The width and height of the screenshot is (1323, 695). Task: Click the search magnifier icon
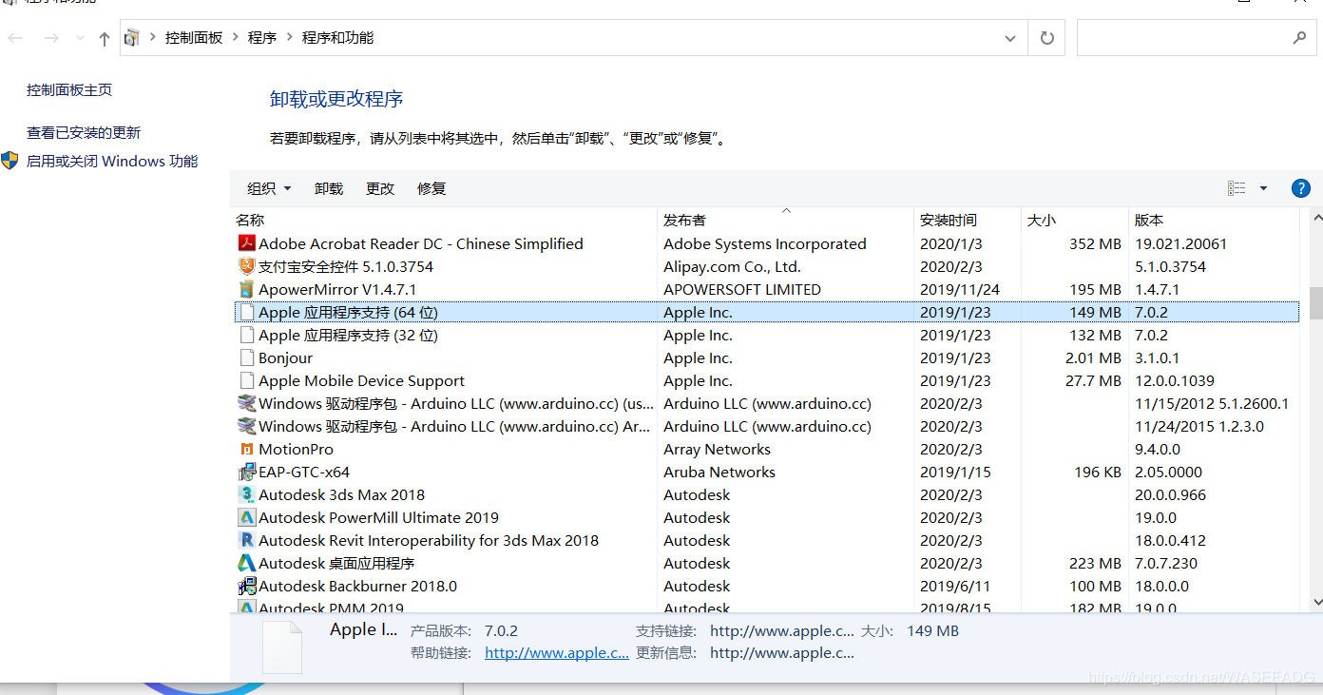coord(1299,38)
